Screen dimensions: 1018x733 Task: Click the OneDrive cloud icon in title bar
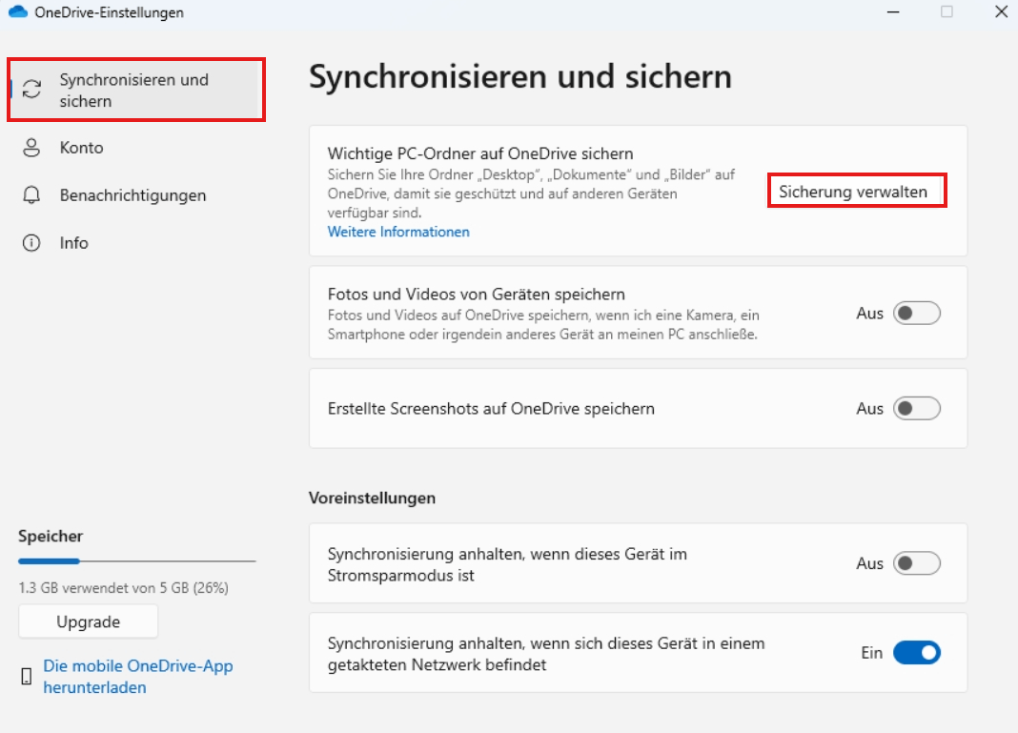point(18,11)
